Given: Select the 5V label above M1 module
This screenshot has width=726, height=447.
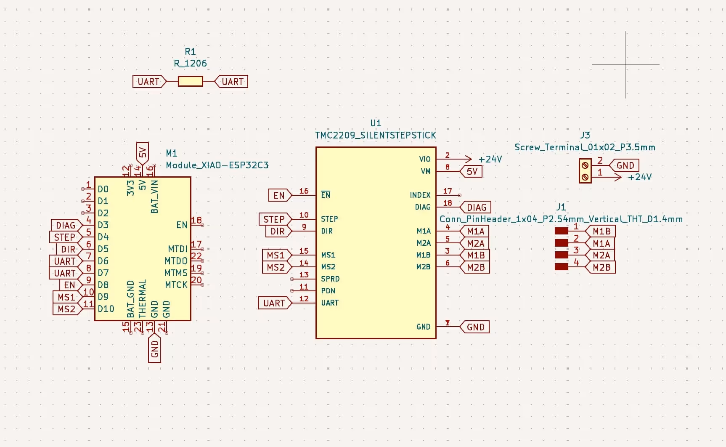Looking at the screenshot, I should [x=143, y=153].
